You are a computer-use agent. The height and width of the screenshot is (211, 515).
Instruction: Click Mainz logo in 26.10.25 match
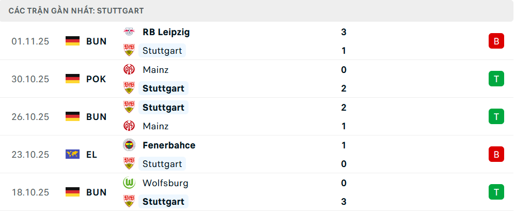click(129, 126)
